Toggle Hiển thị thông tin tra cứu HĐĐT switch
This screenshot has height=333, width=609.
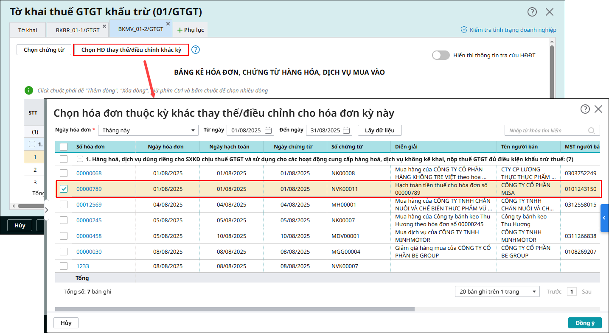441,55
